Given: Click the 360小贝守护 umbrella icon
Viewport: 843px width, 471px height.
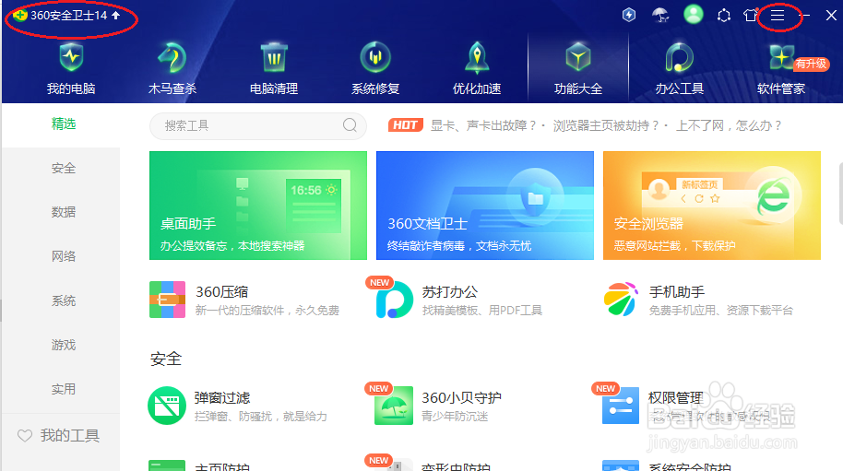Looking at the screenshot, I should click(394, 406).
